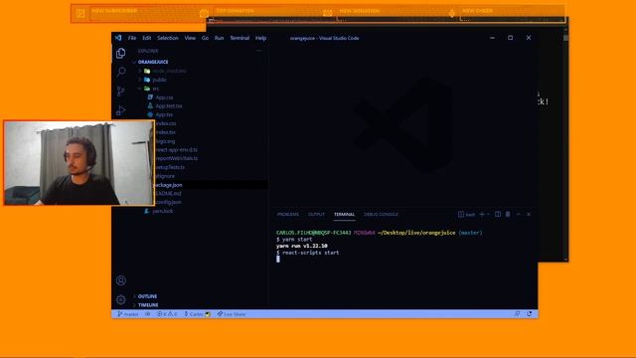This screenshot has width=636, height=358.
Task: Open the Manage gear icon
Action: [x=121, y=299]
